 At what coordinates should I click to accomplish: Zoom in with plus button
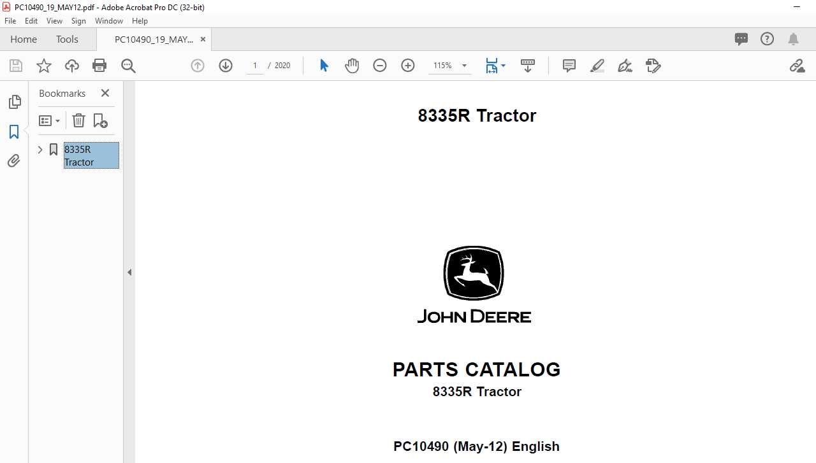[x=408, y=66]
